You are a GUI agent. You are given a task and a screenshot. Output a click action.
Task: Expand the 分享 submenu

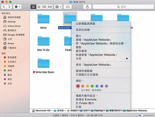tap(101, 58)
